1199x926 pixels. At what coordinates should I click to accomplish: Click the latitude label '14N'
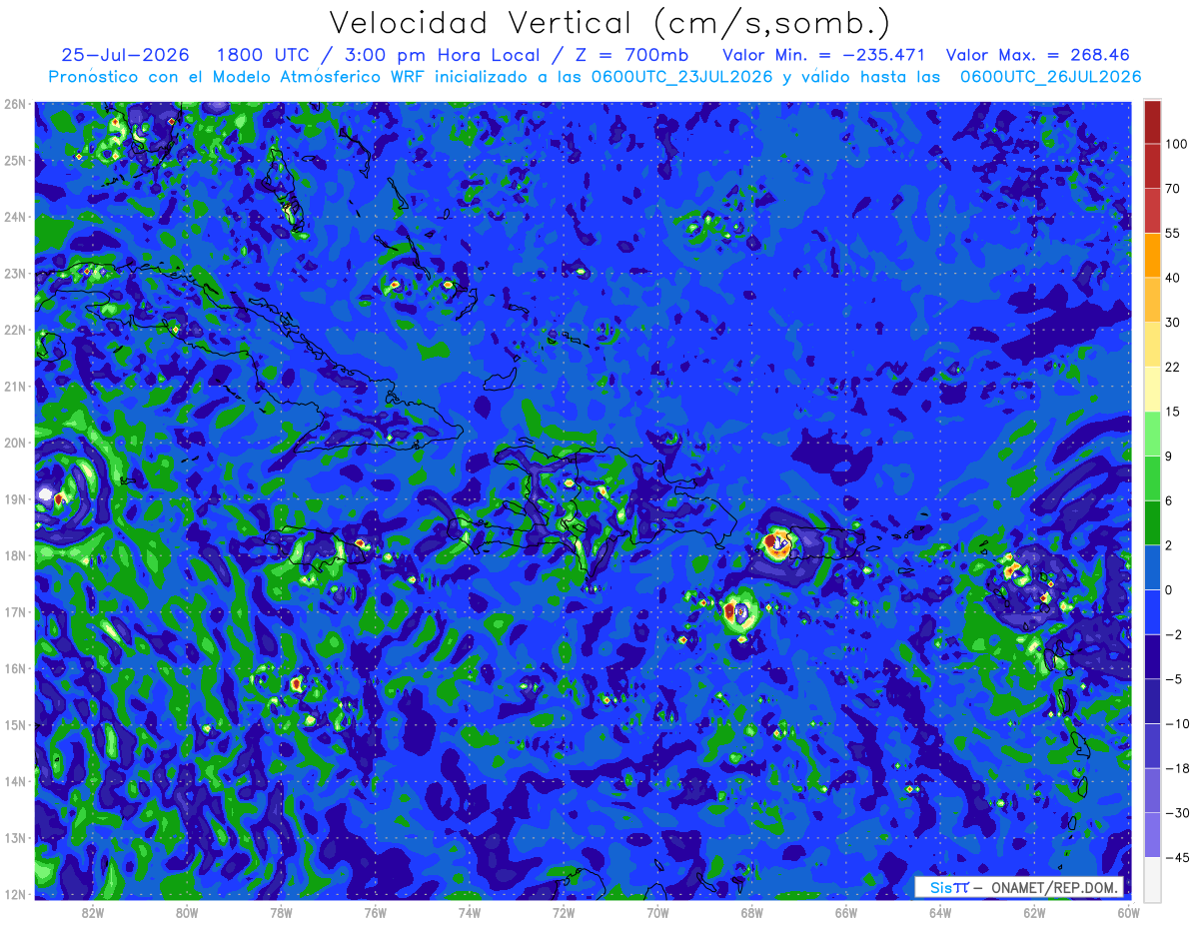pyautogui.click(x=14, y=781)
